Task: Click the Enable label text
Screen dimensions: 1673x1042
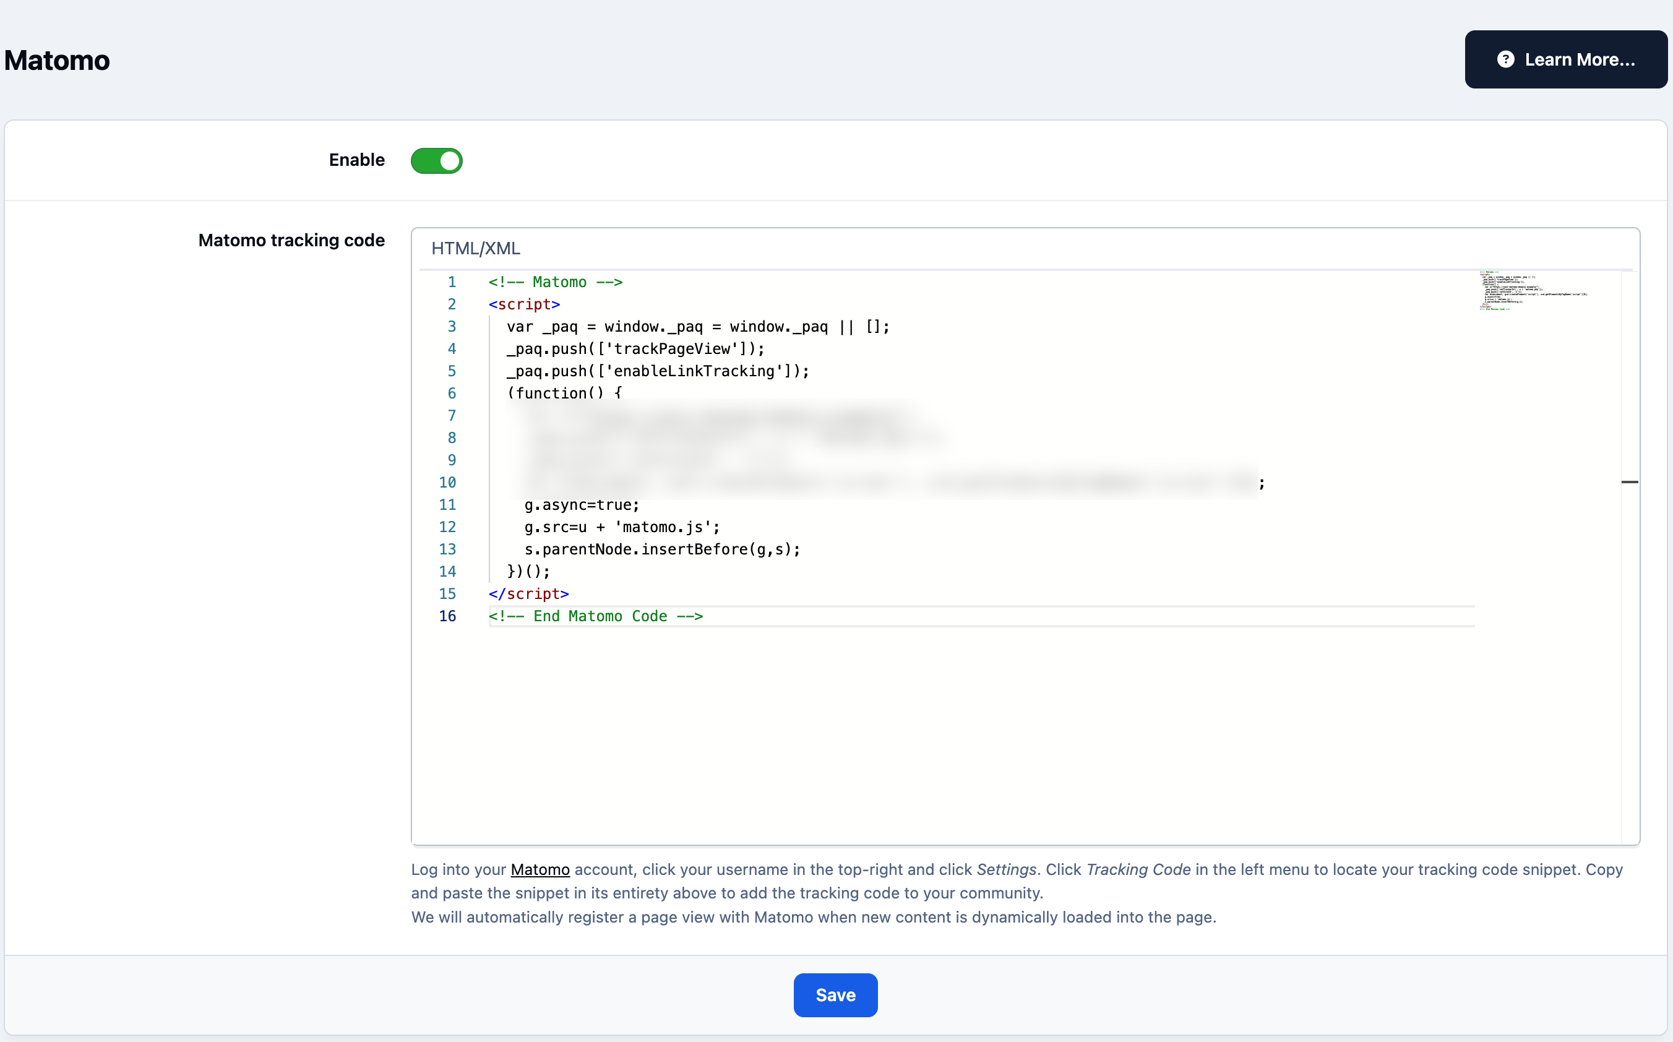Action: [x=357, y=160]
